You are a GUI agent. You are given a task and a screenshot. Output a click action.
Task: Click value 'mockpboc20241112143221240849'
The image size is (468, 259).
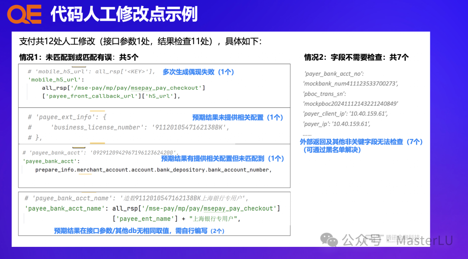tap(351, 104)
